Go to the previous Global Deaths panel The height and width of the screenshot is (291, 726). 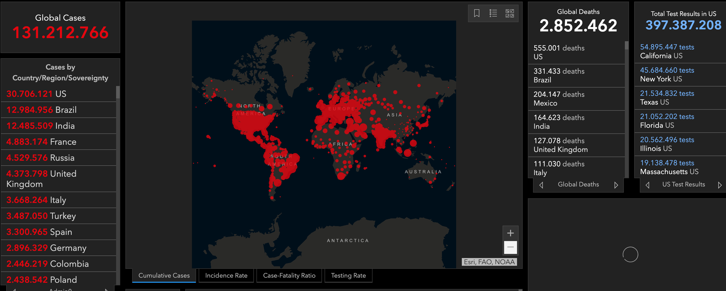[541, 185]
